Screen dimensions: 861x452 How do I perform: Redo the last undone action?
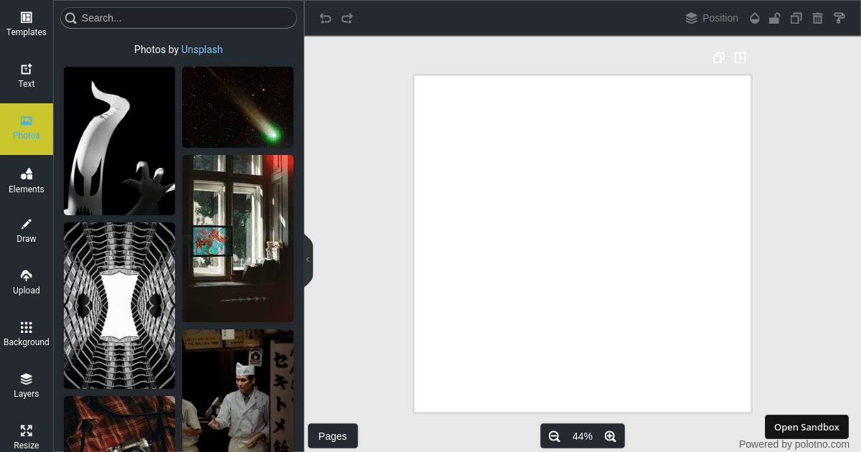(347, 18)
